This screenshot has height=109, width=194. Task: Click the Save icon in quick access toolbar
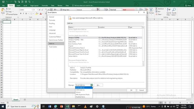point(3,2)
